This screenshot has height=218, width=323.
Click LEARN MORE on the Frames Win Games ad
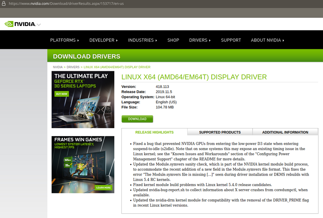point(103,188)
